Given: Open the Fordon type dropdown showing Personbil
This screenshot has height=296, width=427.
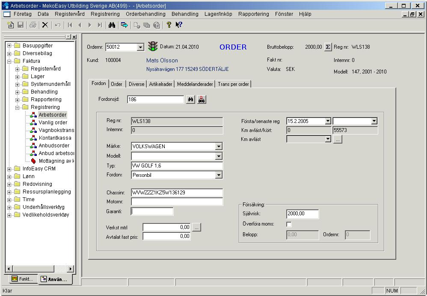Looking at the screenshot, I should [219, 175].
